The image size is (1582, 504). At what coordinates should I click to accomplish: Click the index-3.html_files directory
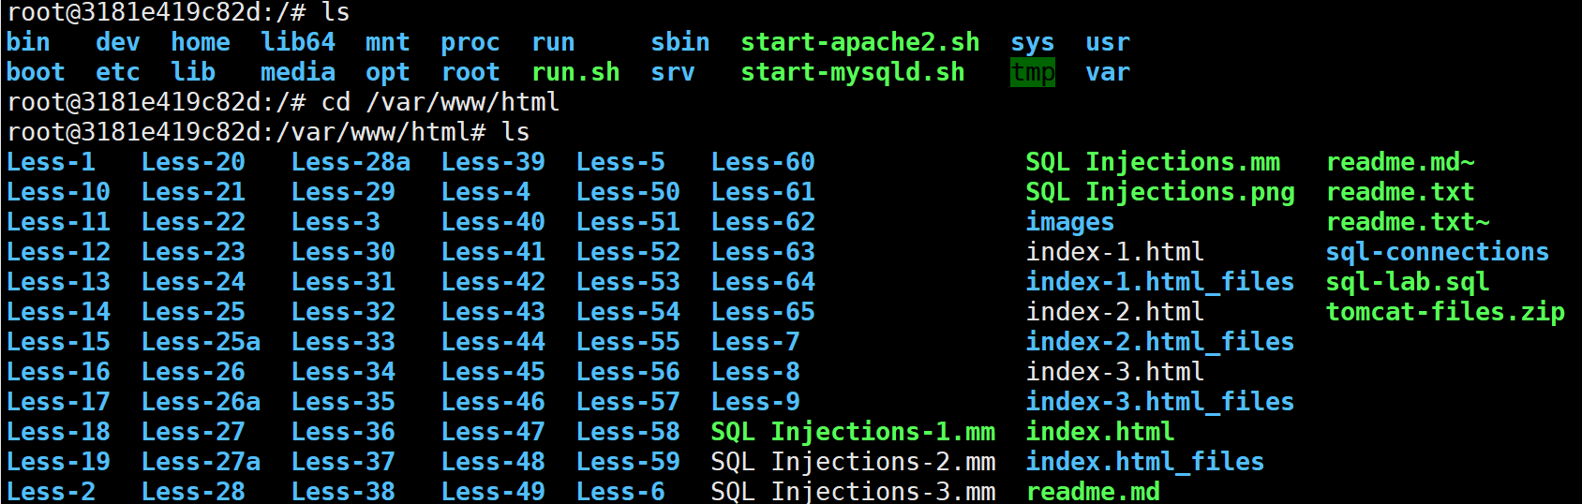pos(1160,402)
